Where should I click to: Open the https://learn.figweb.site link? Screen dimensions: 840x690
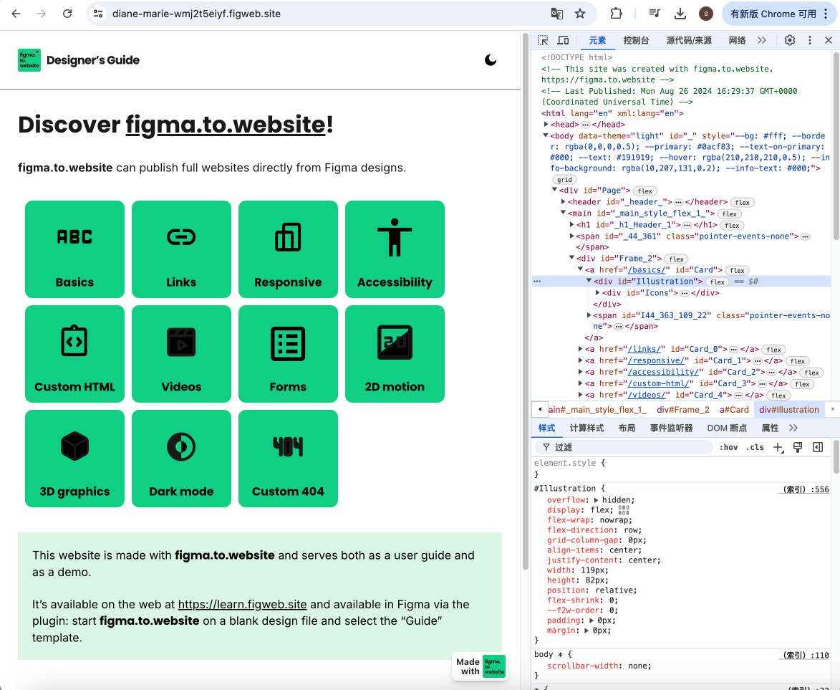tap(242, 604)
